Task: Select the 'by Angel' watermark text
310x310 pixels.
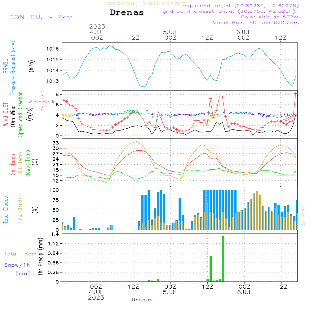Action: 303,215
